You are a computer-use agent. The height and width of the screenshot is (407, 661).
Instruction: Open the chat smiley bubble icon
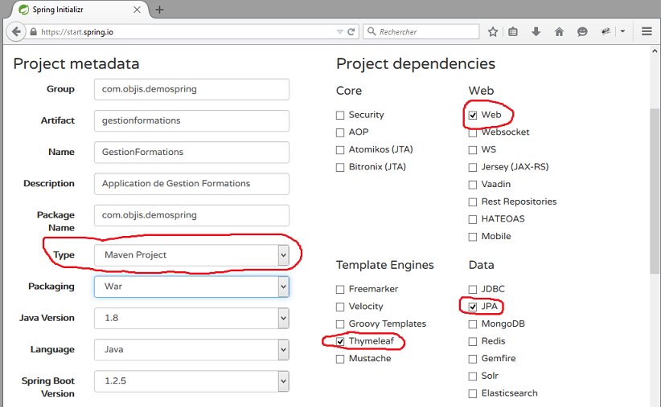582,31
